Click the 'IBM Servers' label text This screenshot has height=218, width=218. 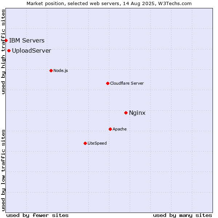tap(27, 40)
